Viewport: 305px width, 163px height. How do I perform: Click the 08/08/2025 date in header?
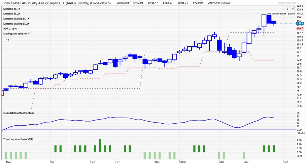(x=124, y=3)
